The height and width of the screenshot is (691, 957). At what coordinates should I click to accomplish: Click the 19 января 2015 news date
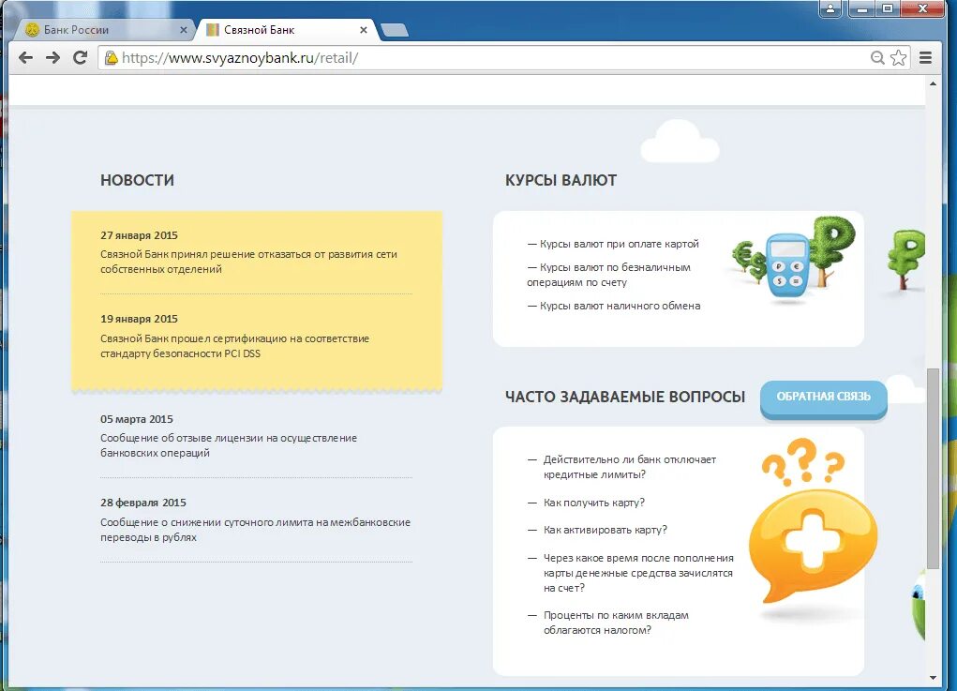pos(139,319)
